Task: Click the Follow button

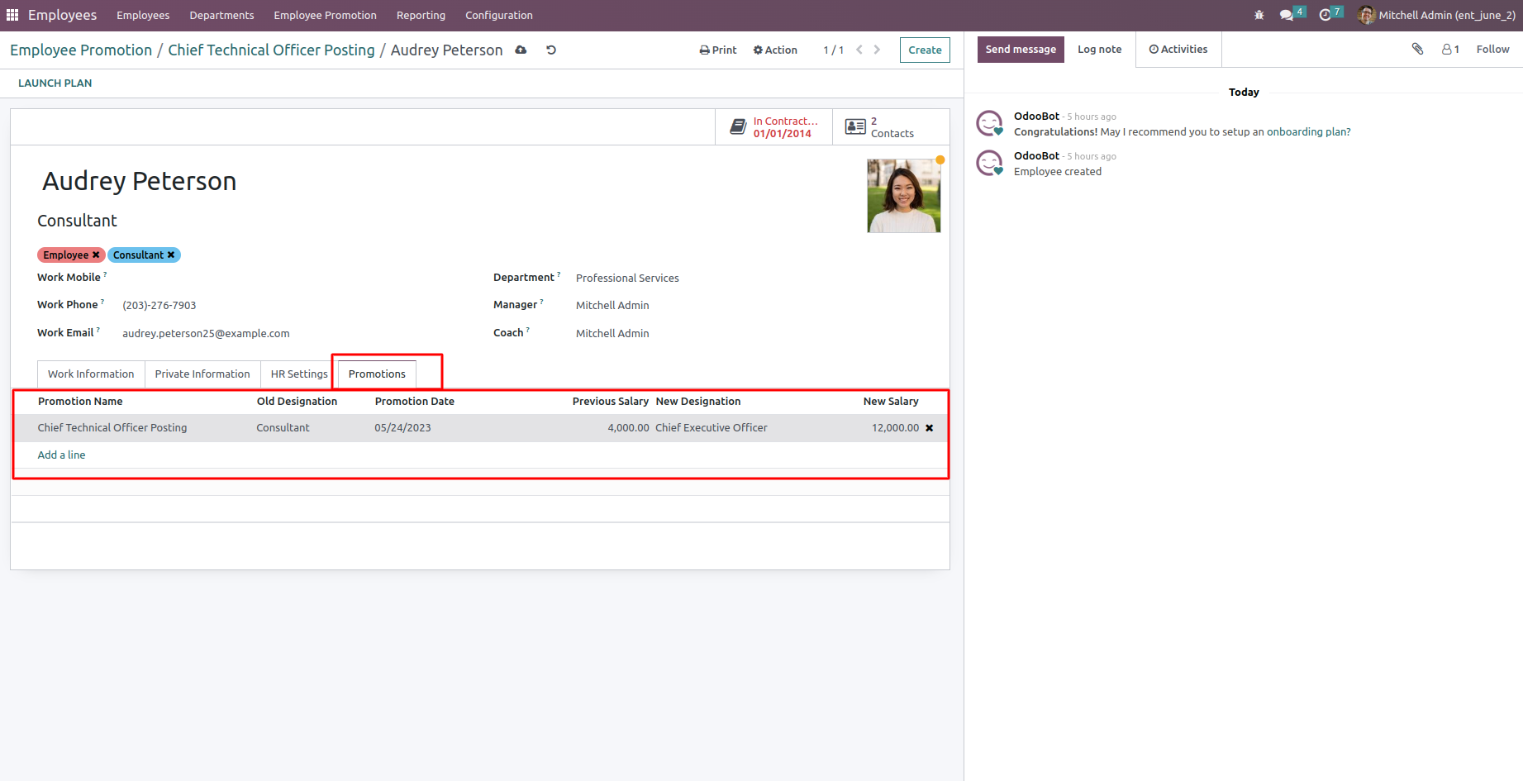Action: [1492, 50]
